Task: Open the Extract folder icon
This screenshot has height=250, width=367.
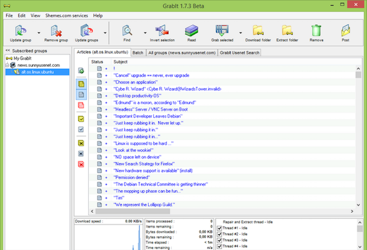Action: tap(287, 31)
